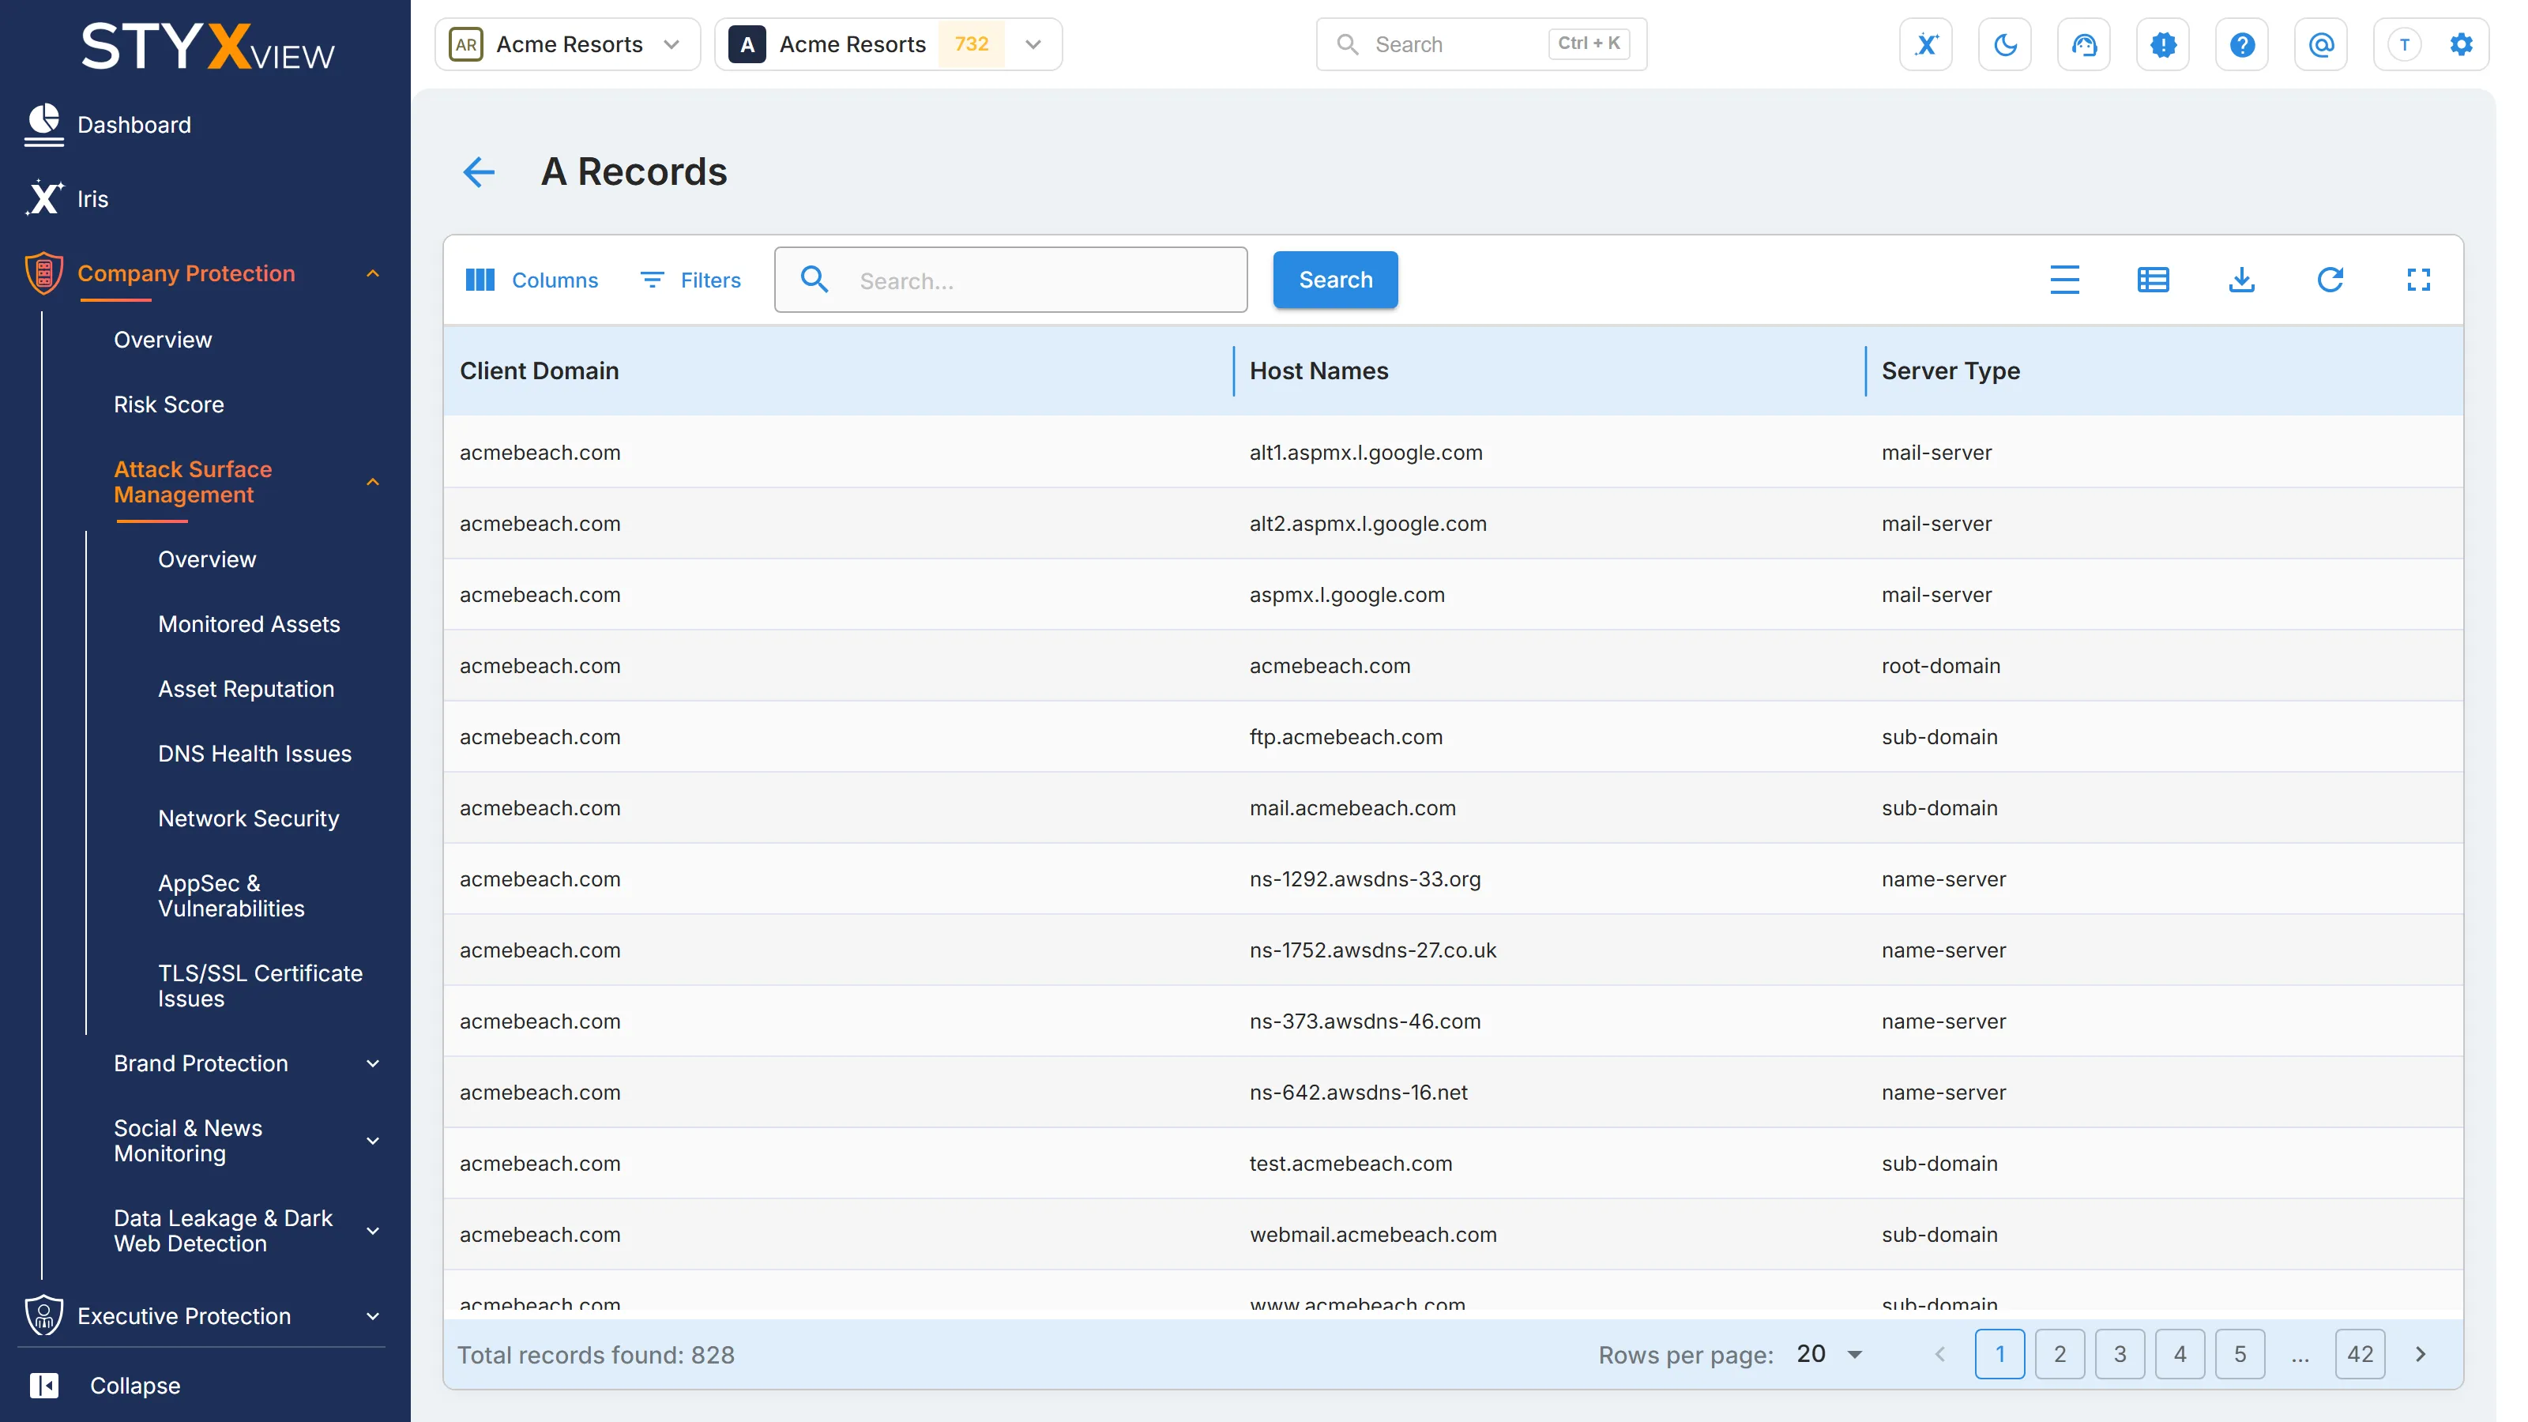Screen dimensions: 2528x1422
Task: Go to page 42 of results
Action: point(2361,1354)
